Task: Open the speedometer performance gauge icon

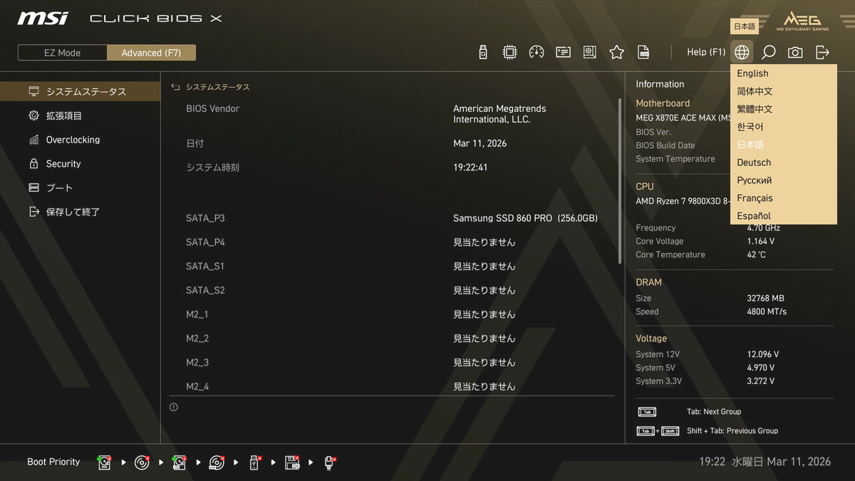Action: click(537, 52)
